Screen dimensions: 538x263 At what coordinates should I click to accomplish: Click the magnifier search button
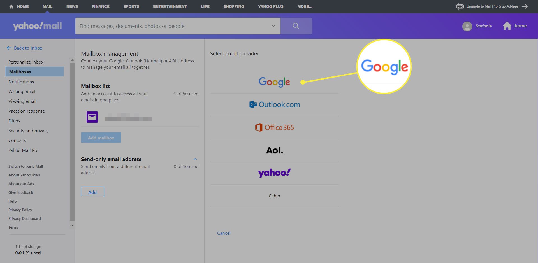pos(296,26)
